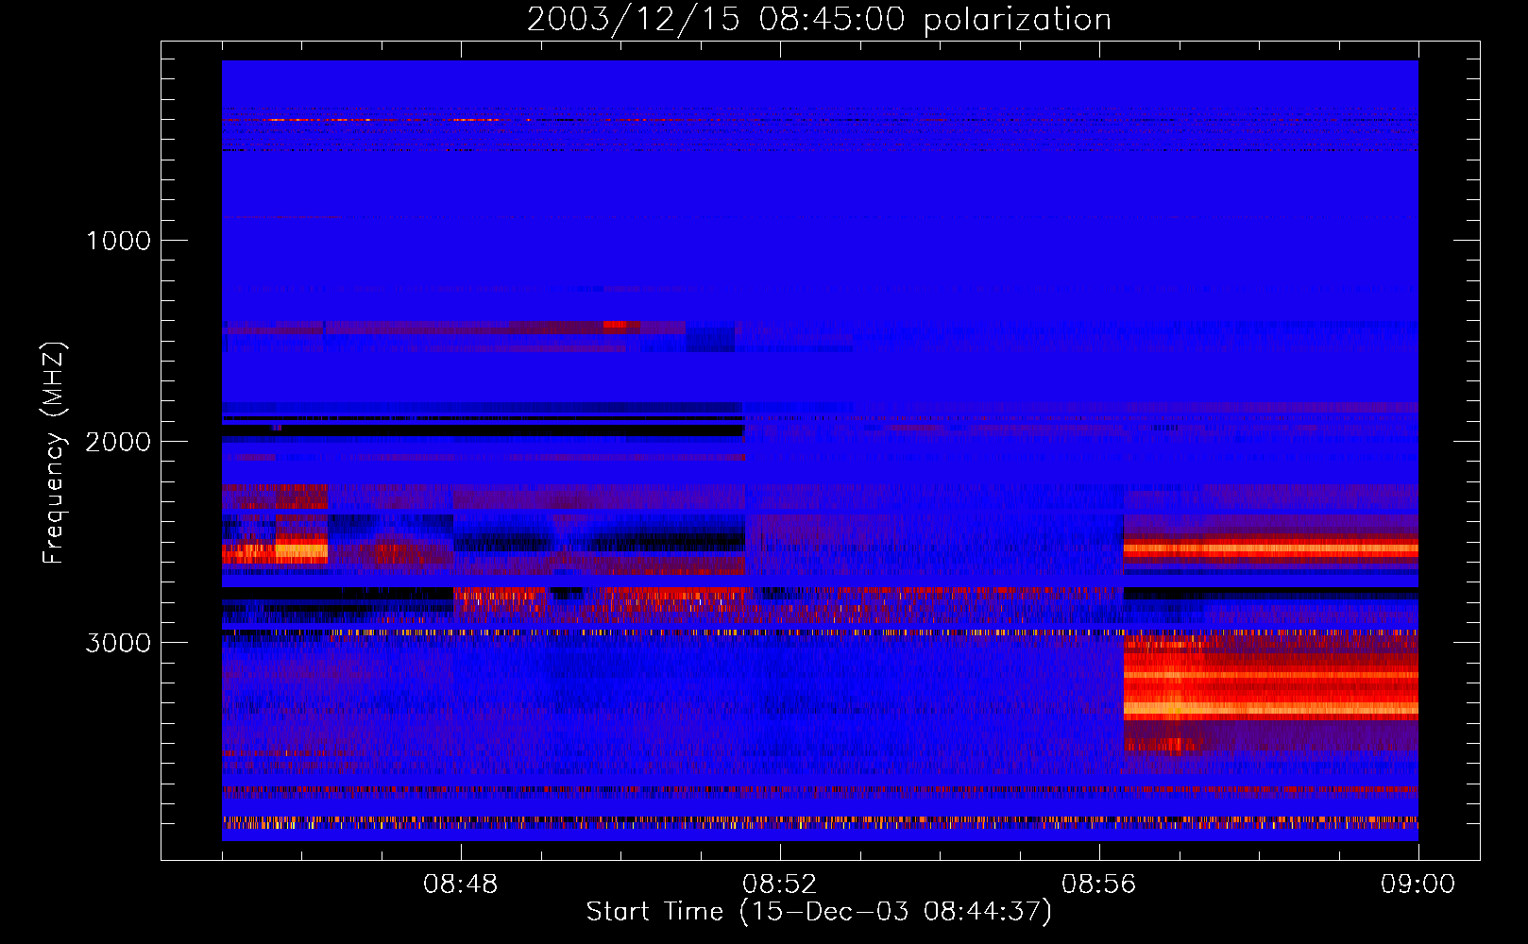Click the 08:48 time axis label
The image size is (1528, 944).
tap(460, 885)
